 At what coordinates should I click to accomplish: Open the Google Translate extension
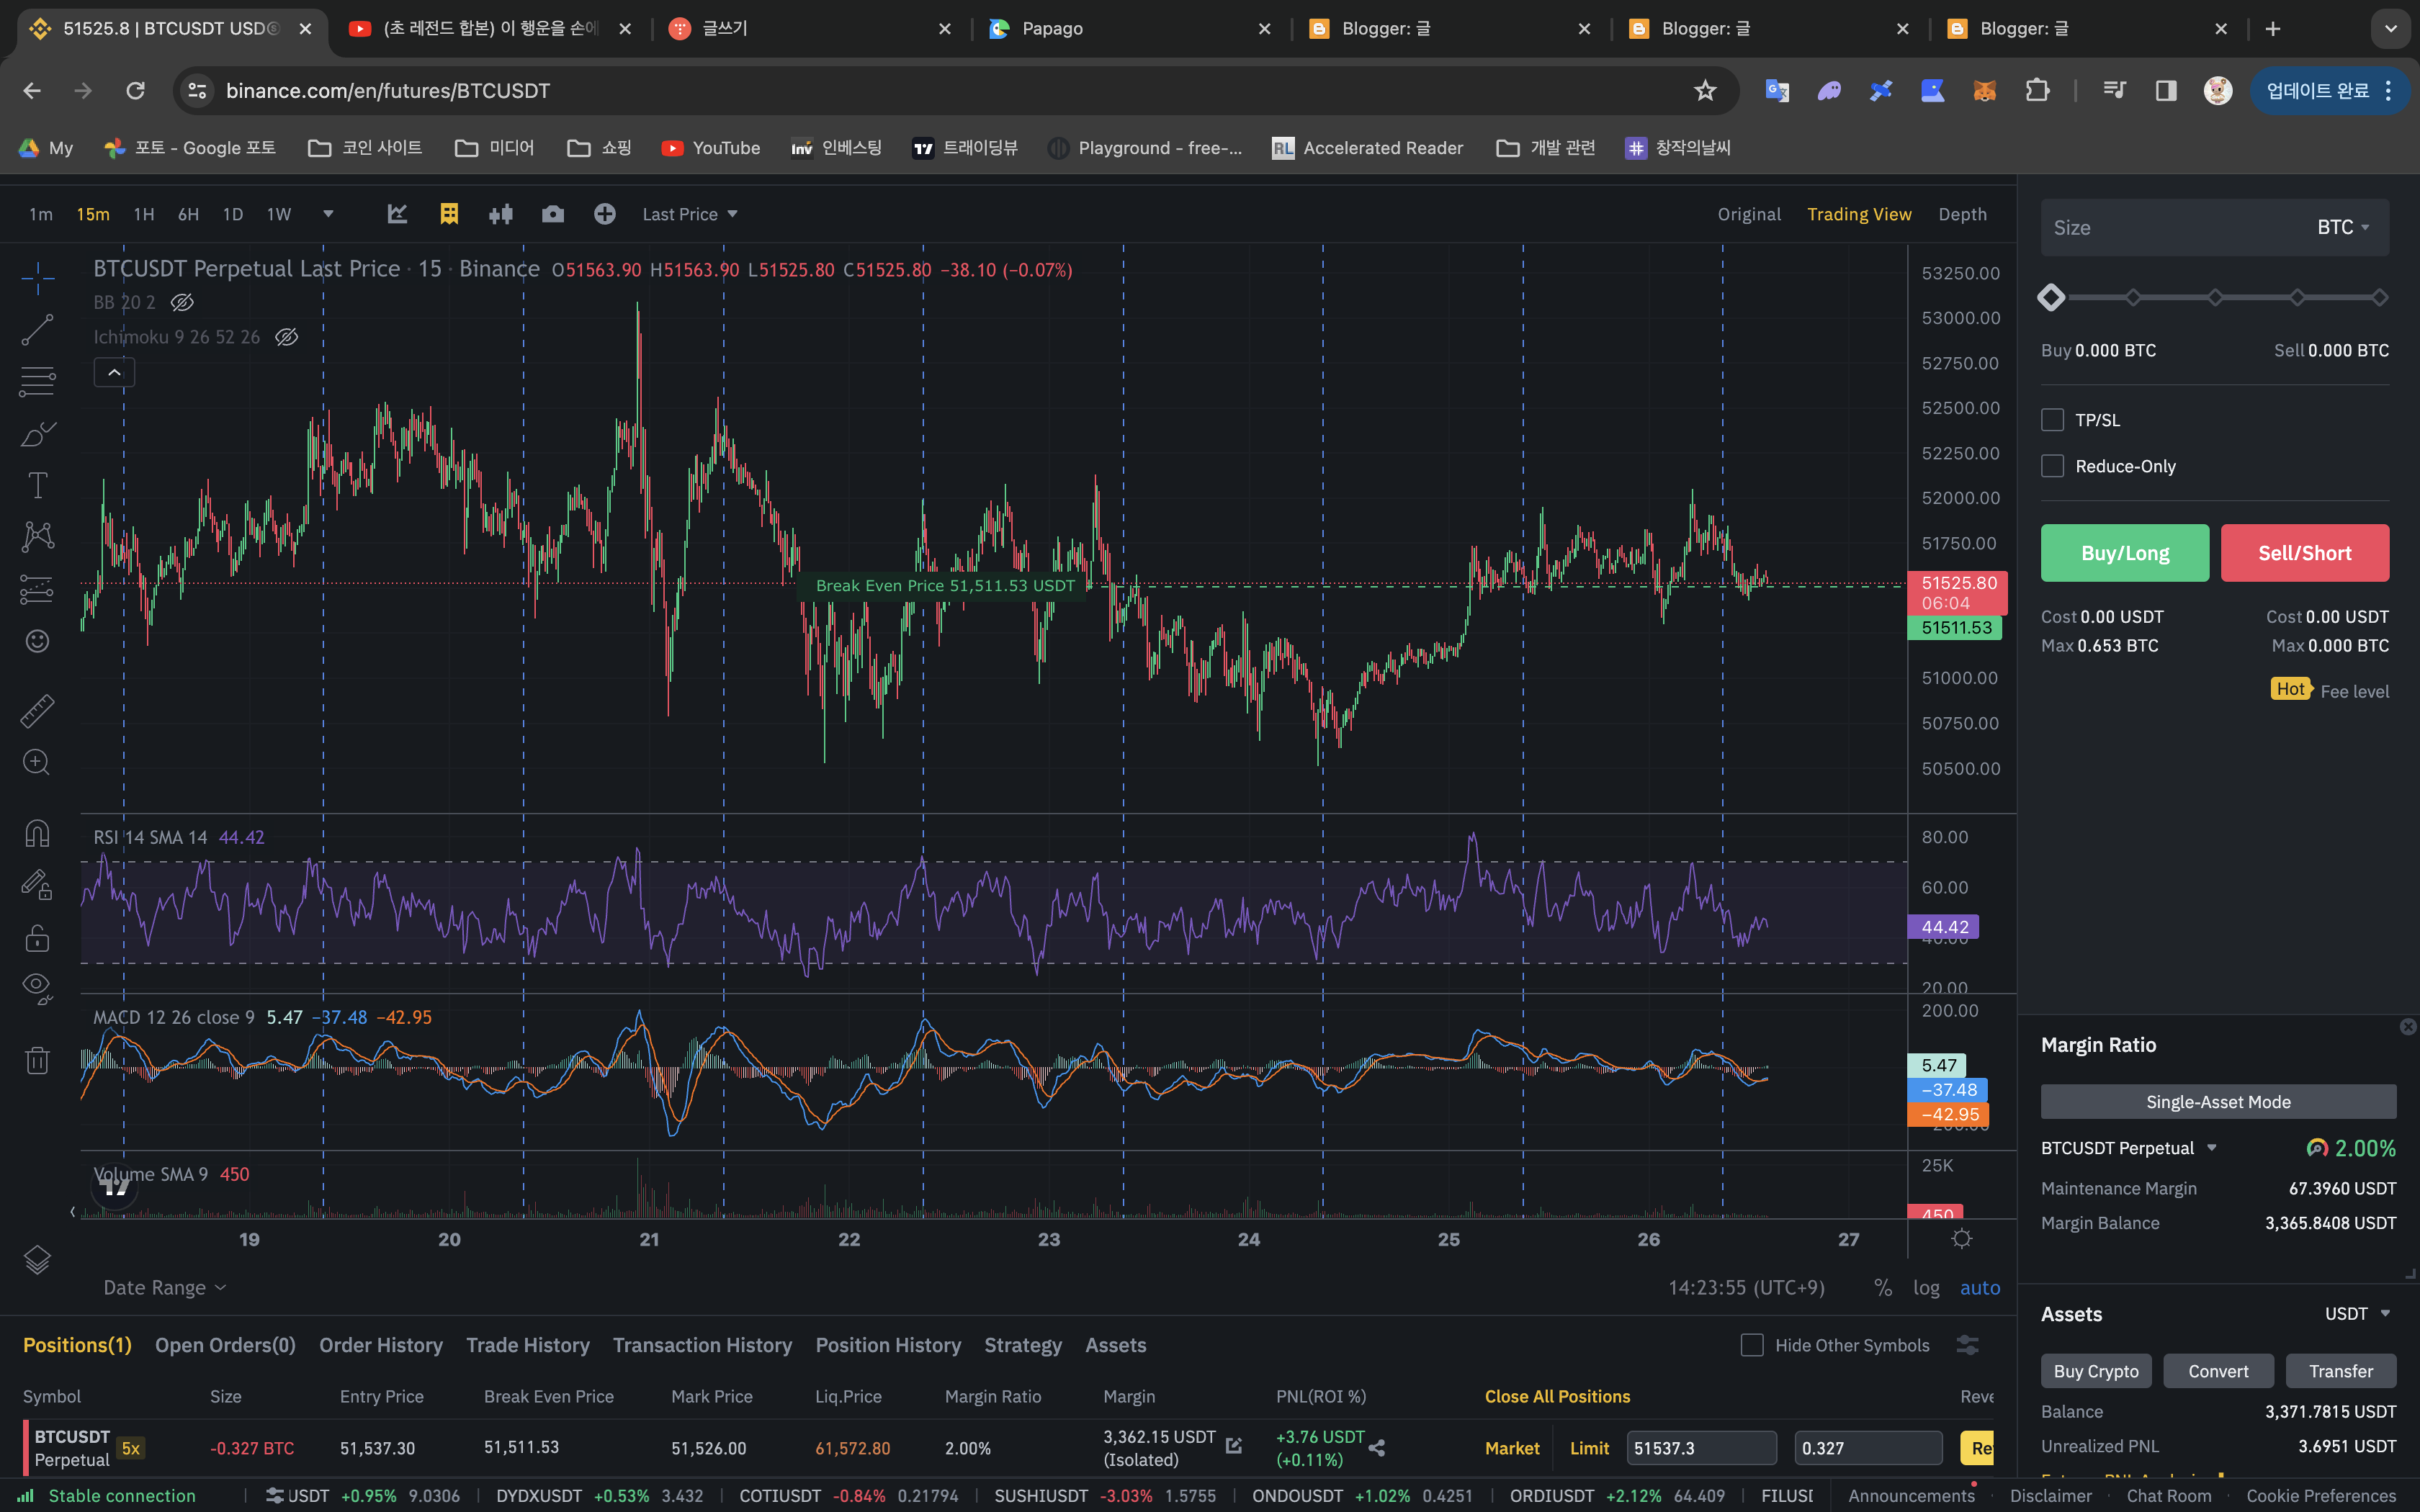click(1777, 91)
